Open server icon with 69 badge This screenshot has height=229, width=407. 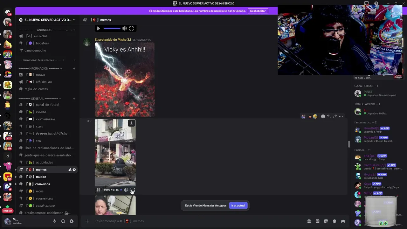click(x=8, y=146)
